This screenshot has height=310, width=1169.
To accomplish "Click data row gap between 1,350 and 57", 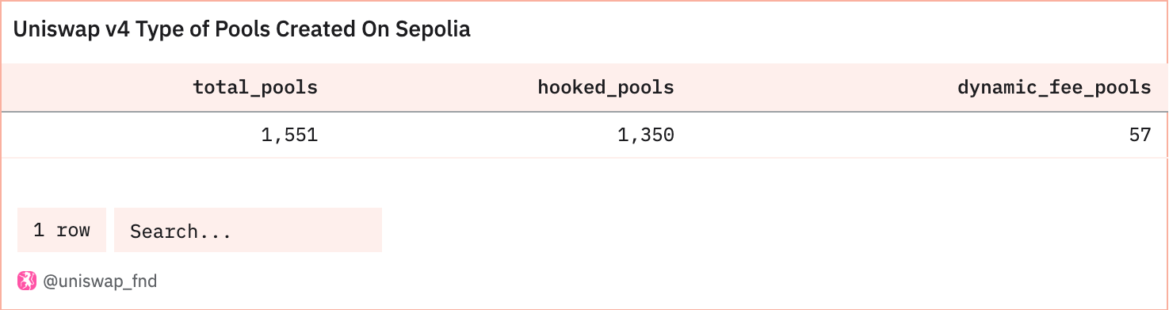I will 901,136.
